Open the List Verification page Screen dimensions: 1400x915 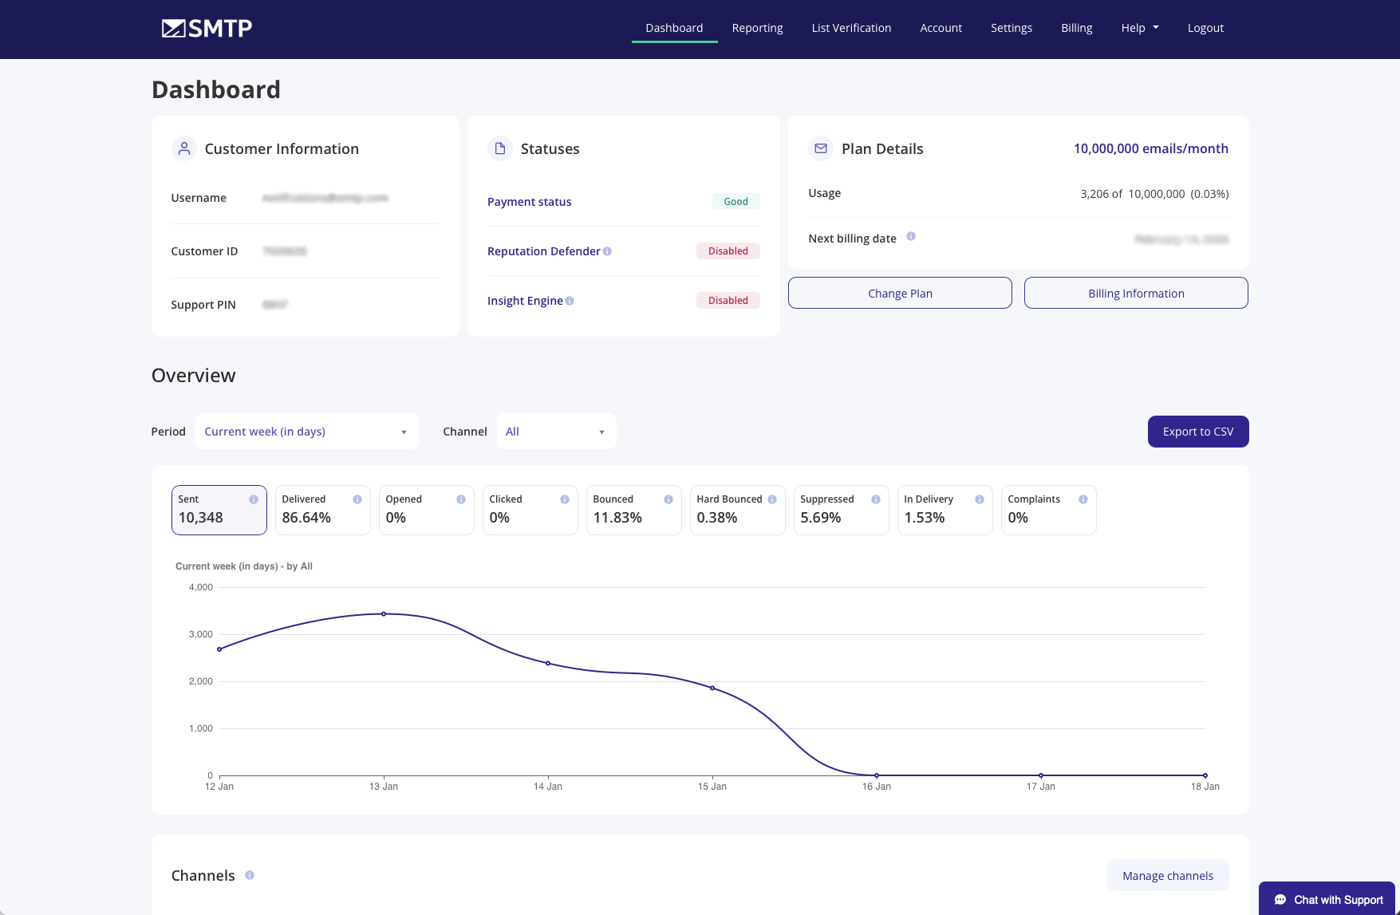tap(851, 28)
